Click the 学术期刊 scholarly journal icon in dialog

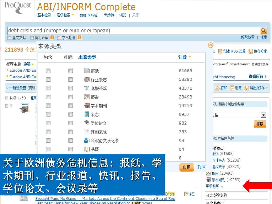(x=87, y=105)
